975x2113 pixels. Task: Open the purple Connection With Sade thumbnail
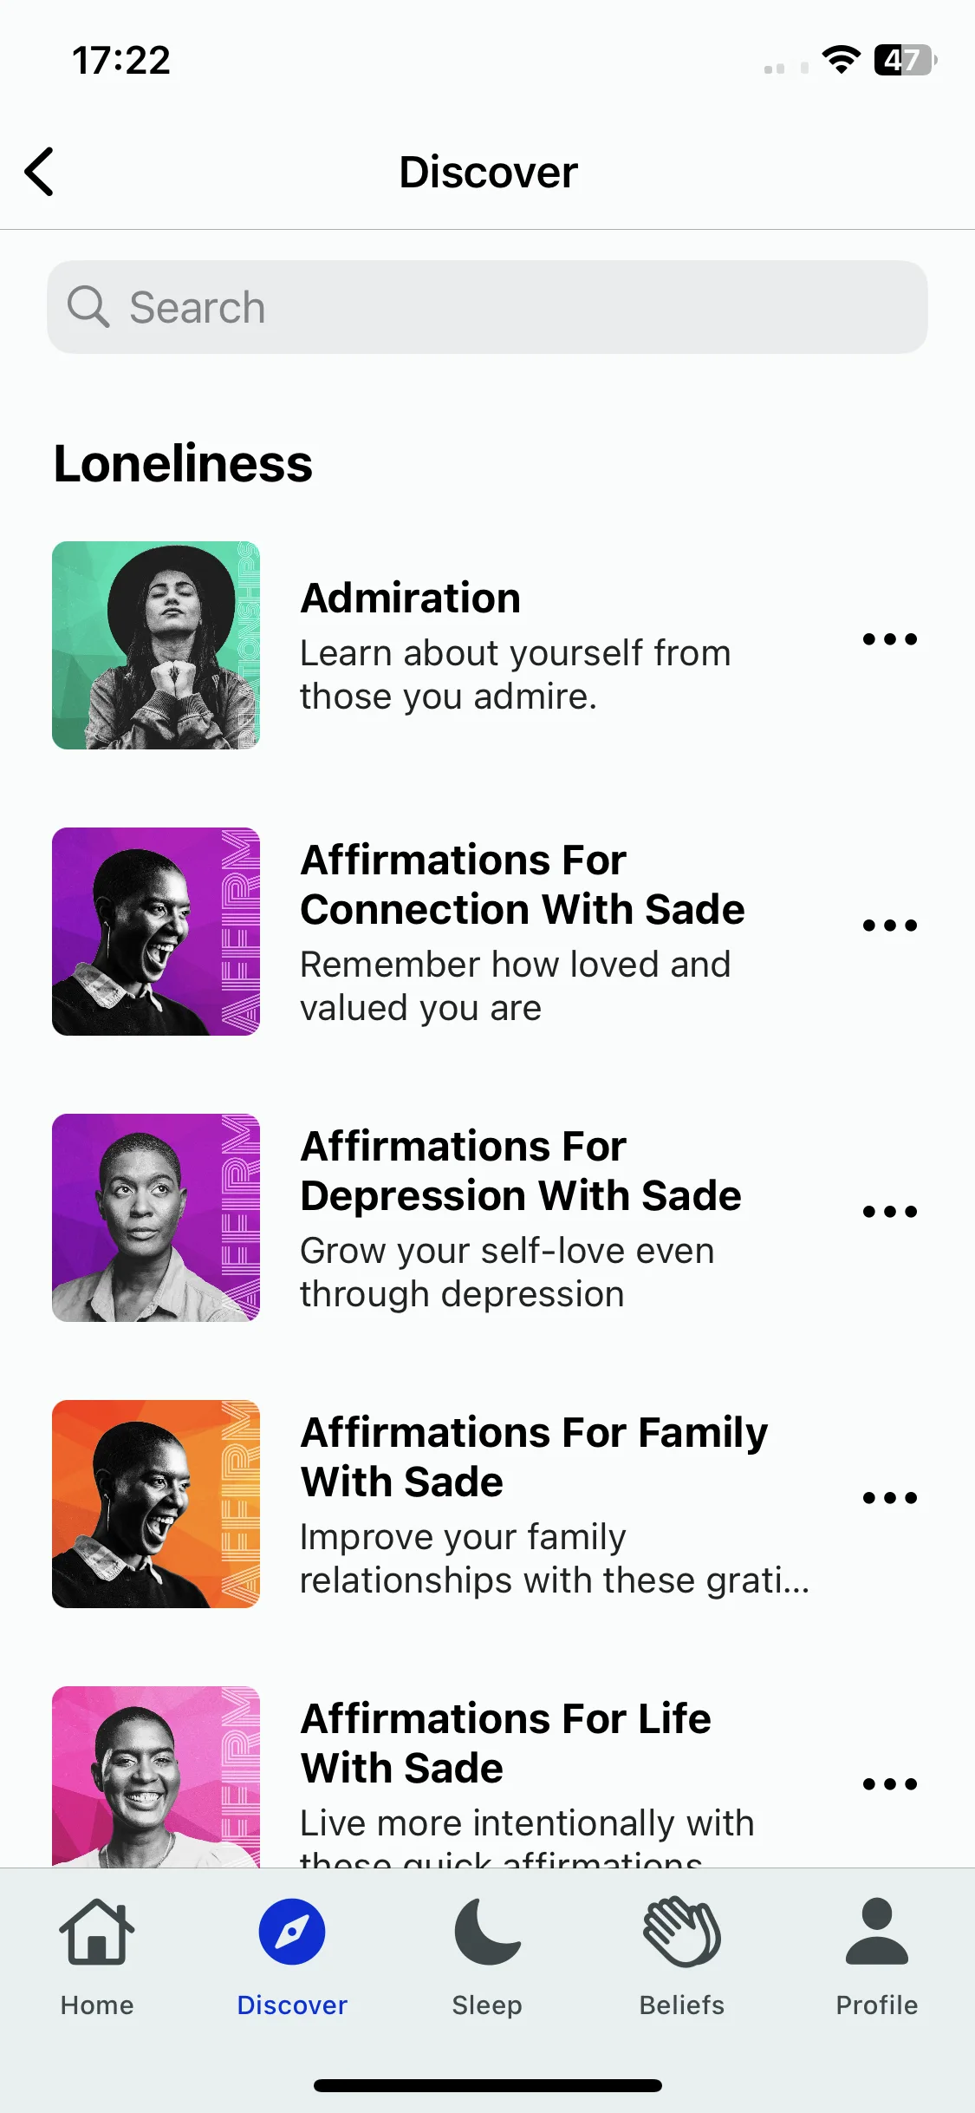[x=156, y=932]
